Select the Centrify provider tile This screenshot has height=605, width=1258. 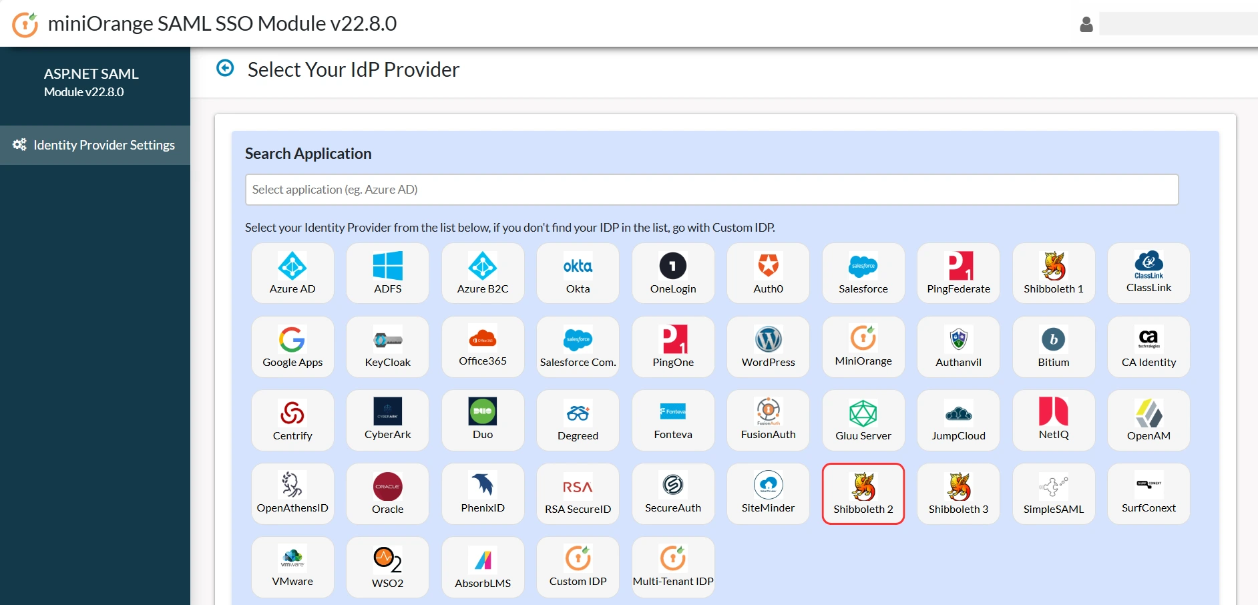pos(292,420)
